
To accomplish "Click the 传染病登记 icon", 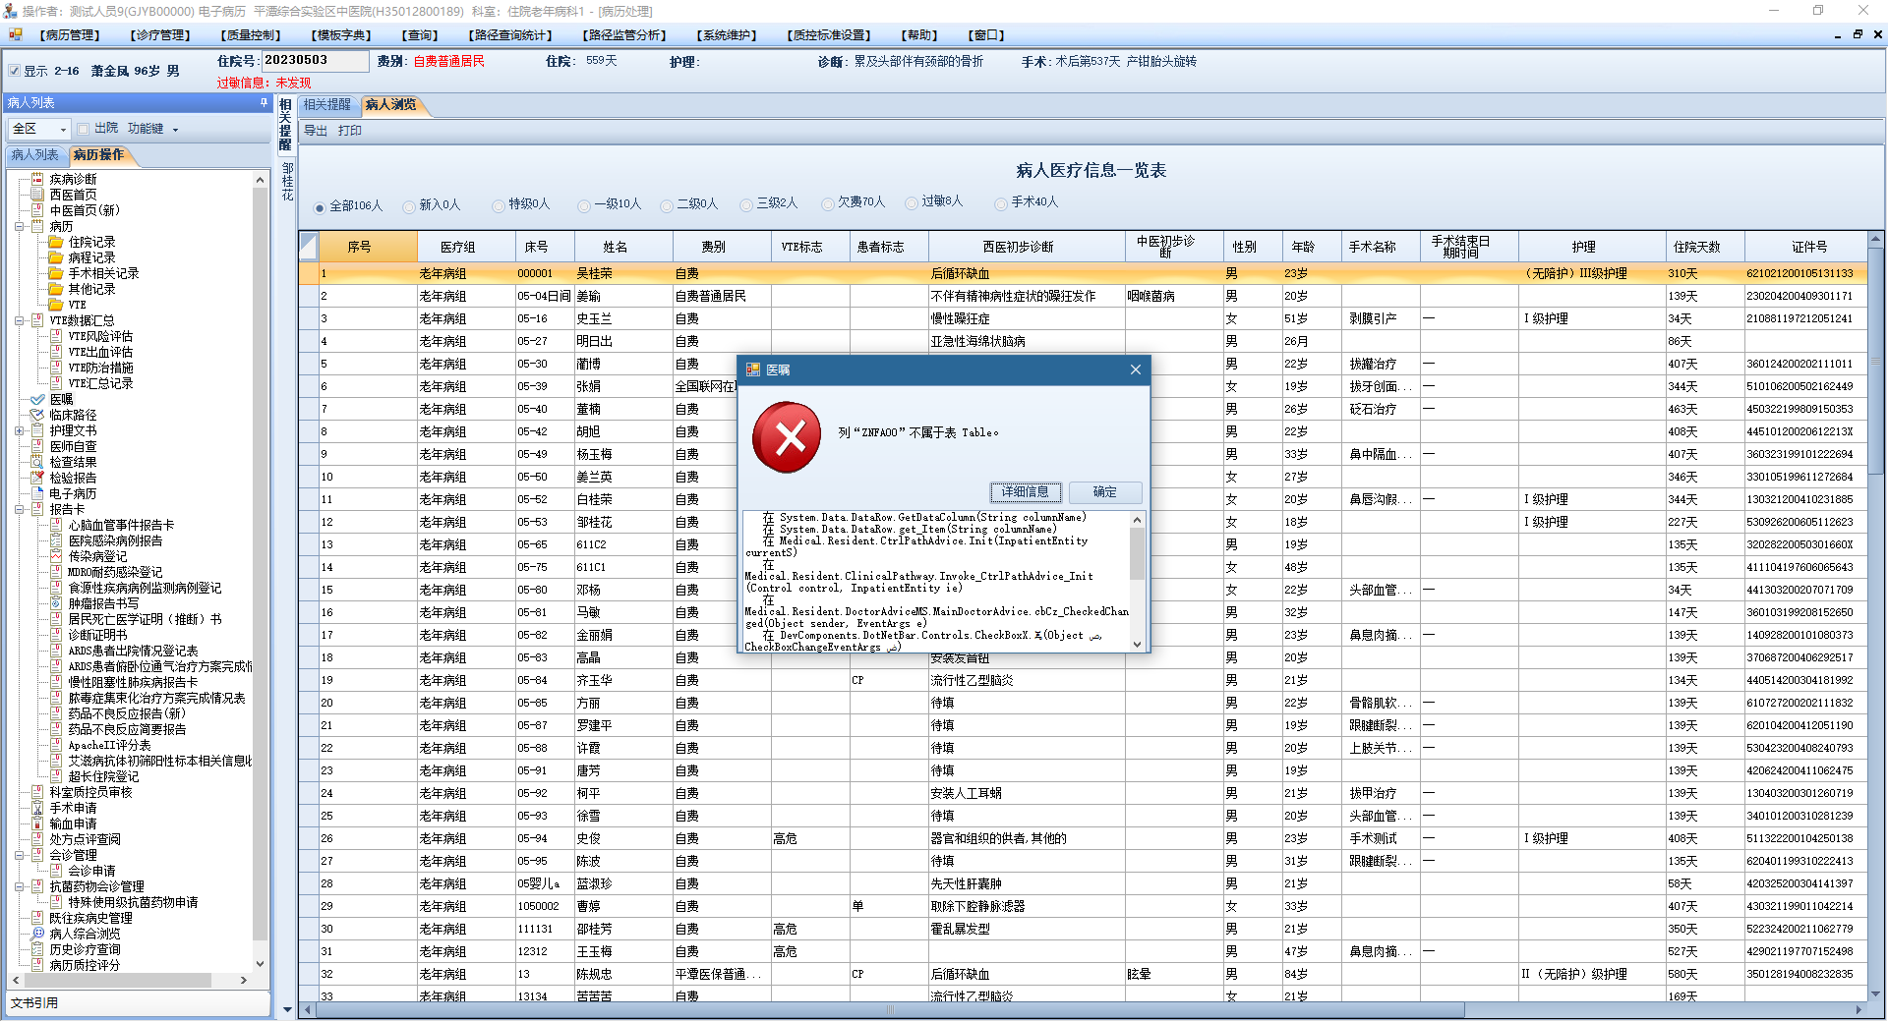I will pyautogui.click(x=56, y=556).
